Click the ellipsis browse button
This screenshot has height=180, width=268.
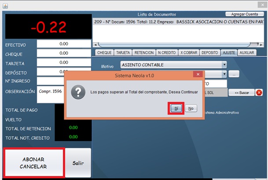[234, 74]
